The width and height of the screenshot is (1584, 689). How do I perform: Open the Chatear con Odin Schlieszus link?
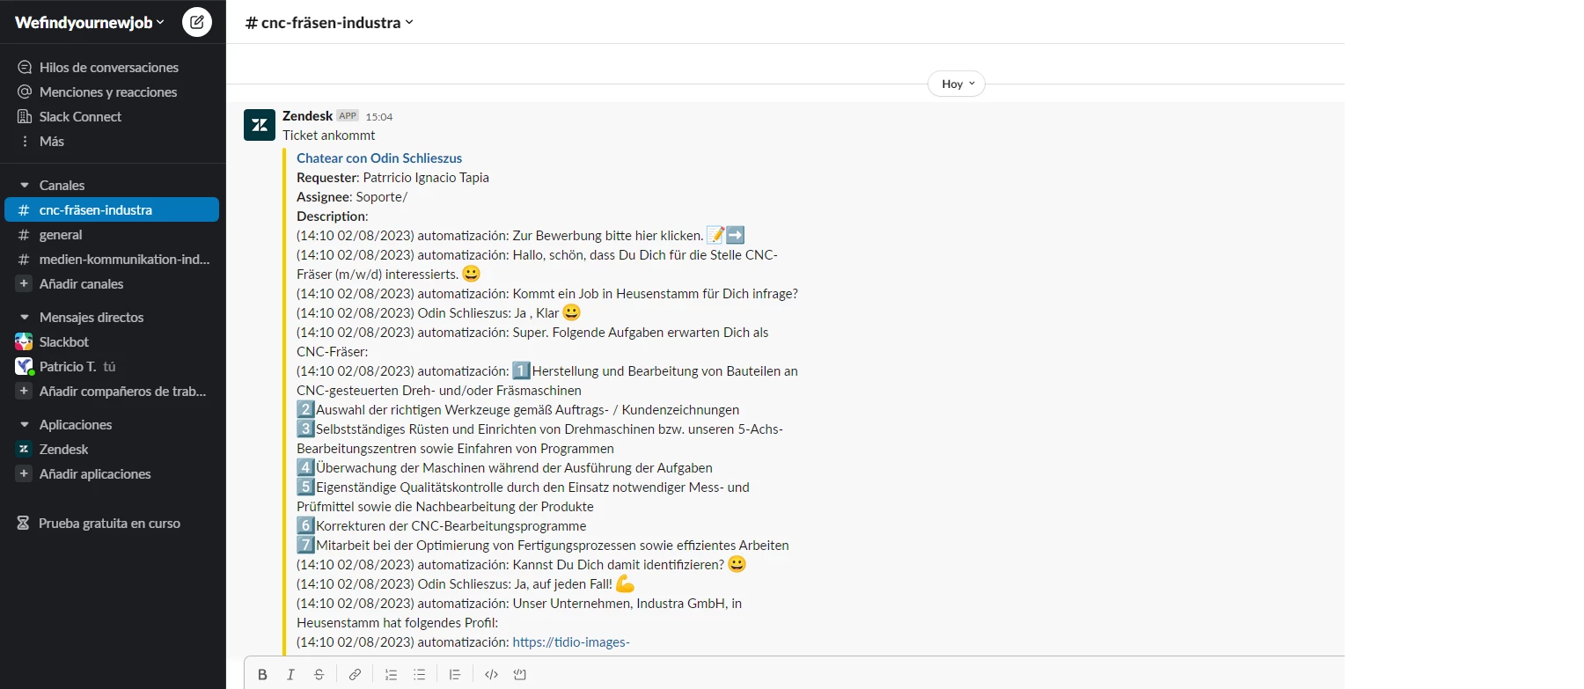point(379,158)
